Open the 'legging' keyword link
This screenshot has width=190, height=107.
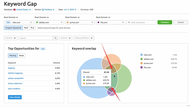[11, 68]
